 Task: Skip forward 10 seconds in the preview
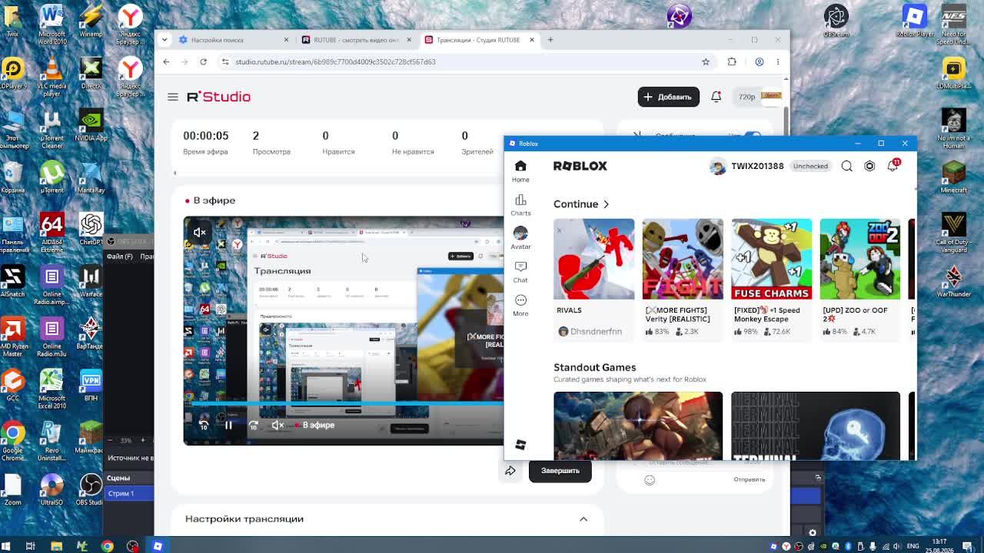(x=253, y=426)
